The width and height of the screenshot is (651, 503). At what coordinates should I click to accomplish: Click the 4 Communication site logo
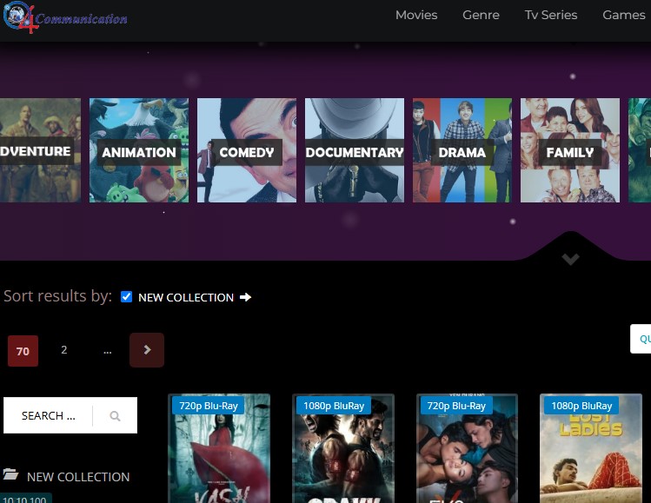[x=65, y=17]
